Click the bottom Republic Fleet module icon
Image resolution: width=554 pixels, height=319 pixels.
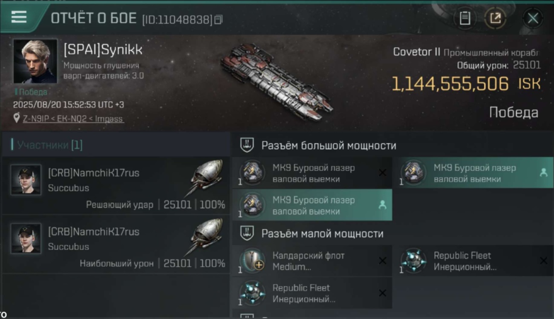click(x=252, y=292)
